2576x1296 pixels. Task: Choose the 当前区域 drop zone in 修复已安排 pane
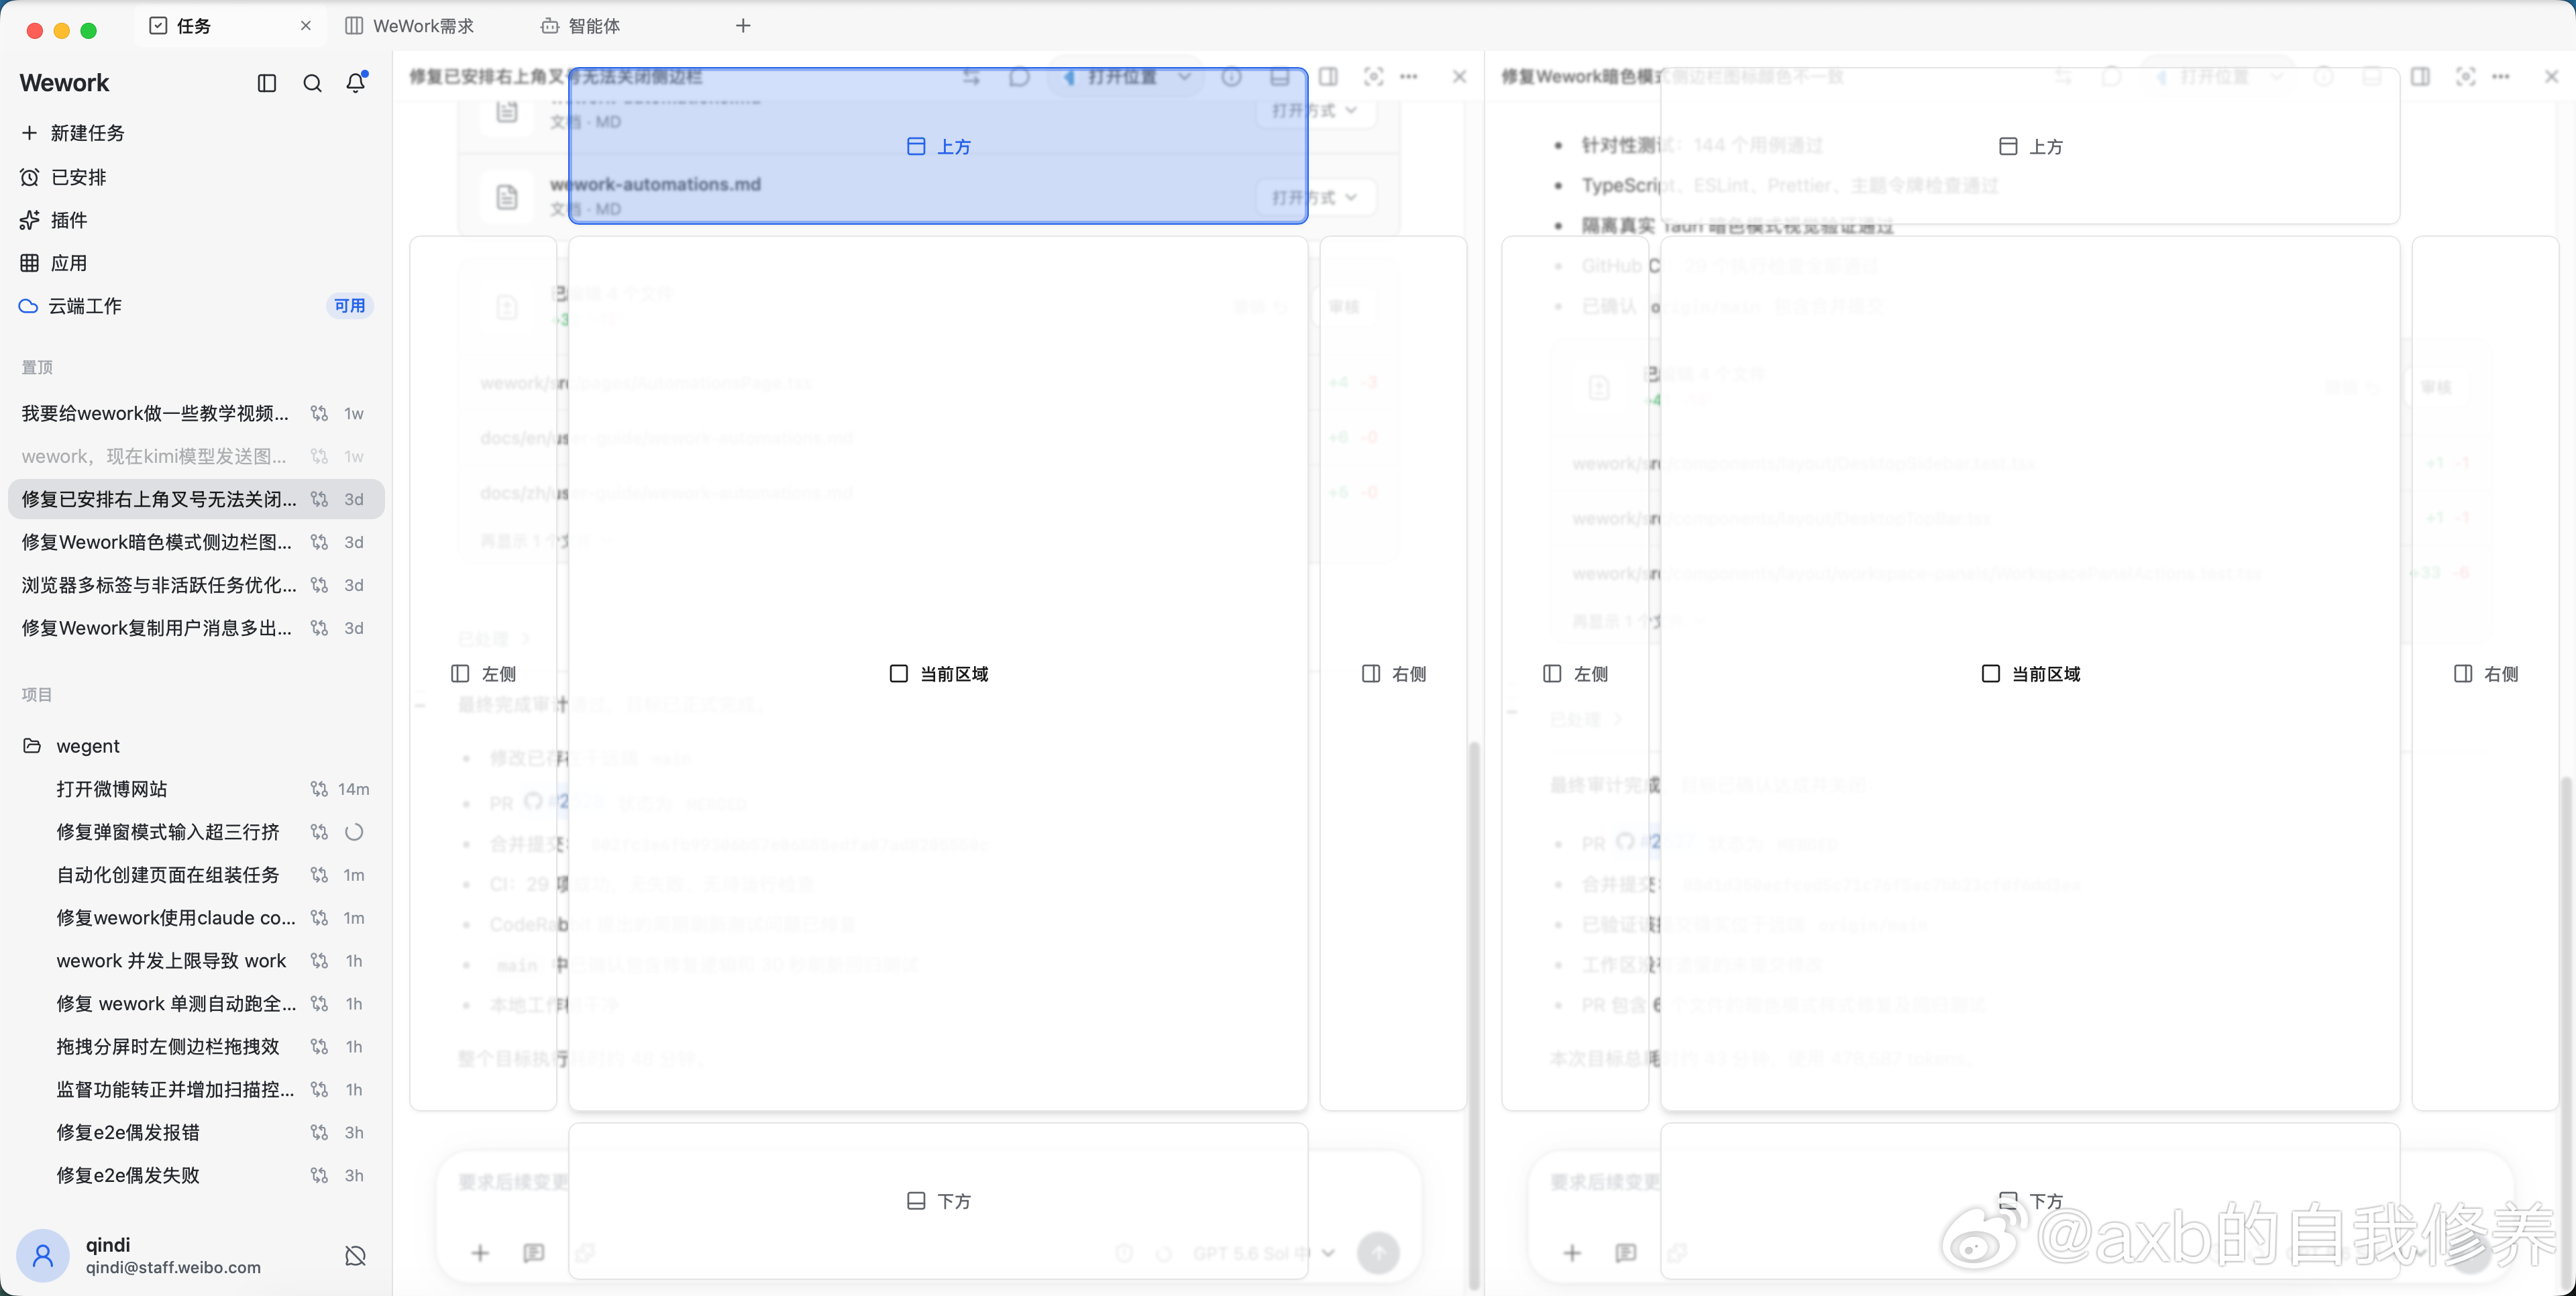pyautogui.click(x=938, y=673)
